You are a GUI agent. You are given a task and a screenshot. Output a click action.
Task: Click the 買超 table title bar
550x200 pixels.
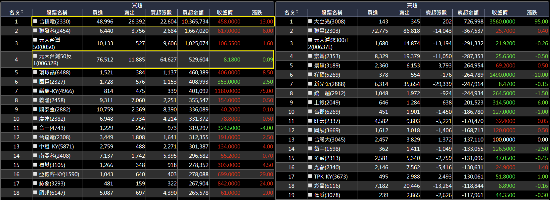pyautogui.click(x=137, y=5)
